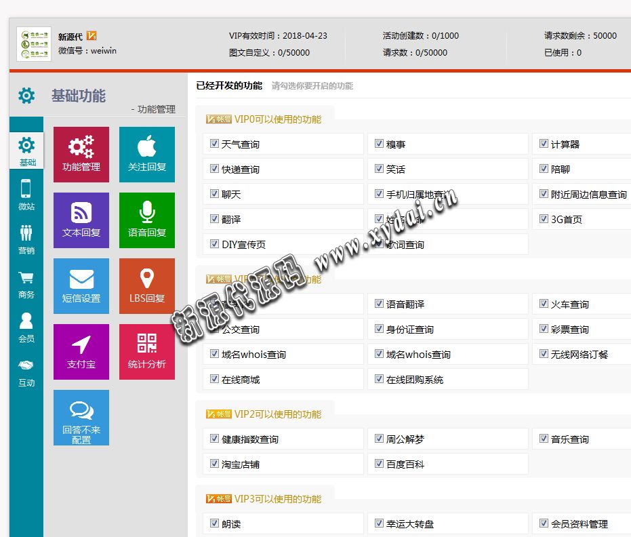Uncheck the 在线团购系统 option
This screenshot has height=537, width=631.
(379, 379)
